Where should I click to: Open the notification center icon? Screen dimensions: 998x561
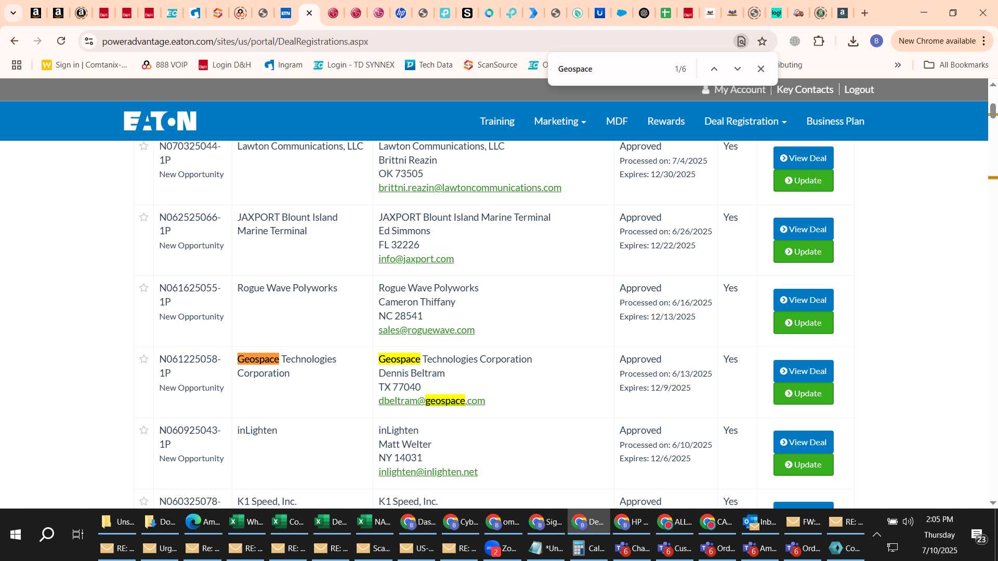[979, 536]
